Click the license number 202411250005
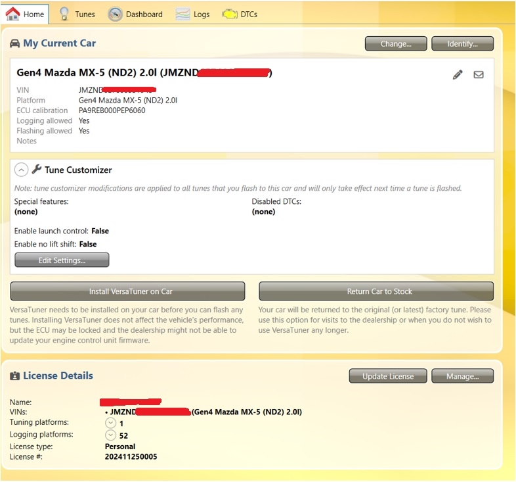This screenshot has width=516, height=482. click(131, 456)
